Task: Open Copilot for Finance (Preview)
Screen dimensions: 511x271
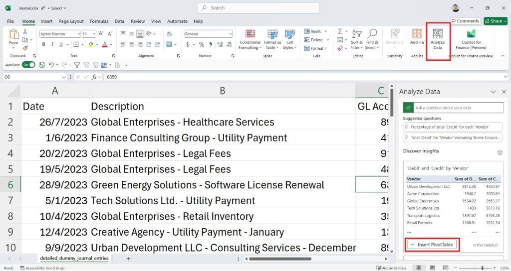Action: click(x=471, y=39)
